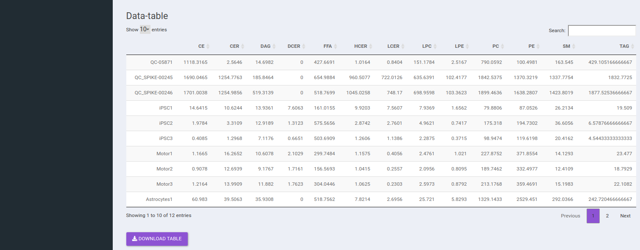This screenshot has height=250, width=640.
Task: Click the Next pagination button
Action: click(625, 216)
